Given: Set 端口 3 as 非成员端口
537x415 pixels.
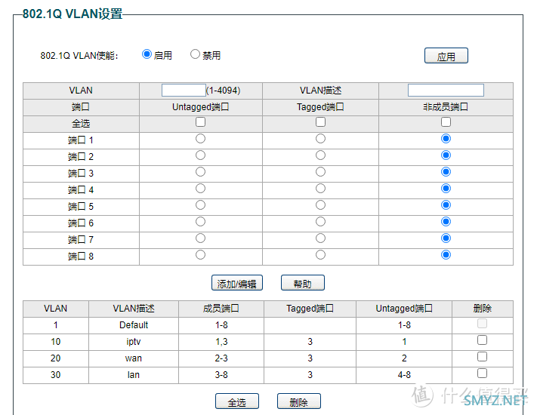Looking at the screenshot, I should 446,172.
